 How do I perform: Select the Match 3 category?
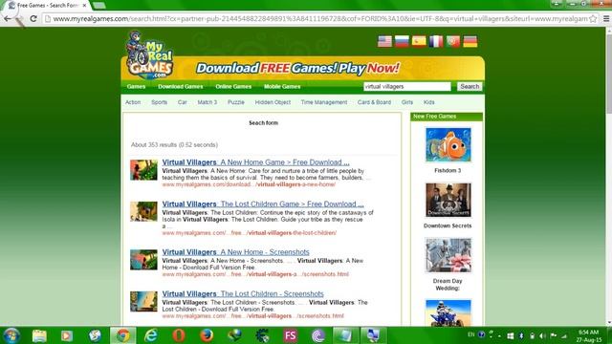point(207,102)
